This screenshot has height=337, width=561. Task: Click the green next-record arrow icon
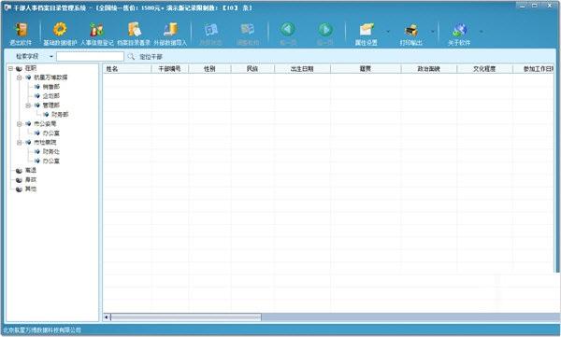click(324, 29)
